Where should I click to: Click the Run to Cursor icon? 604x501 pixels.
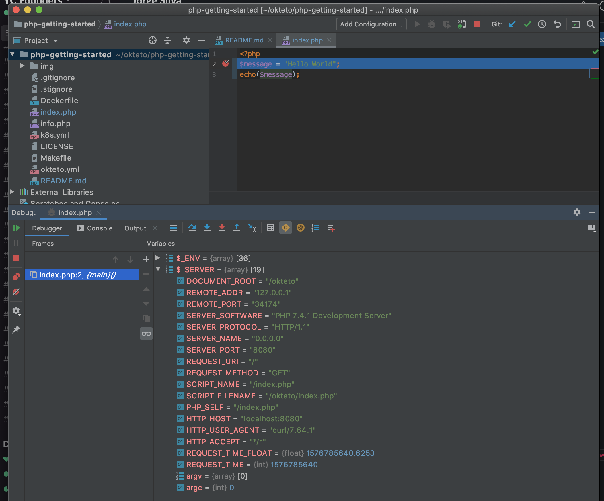(x=252, y=228)
